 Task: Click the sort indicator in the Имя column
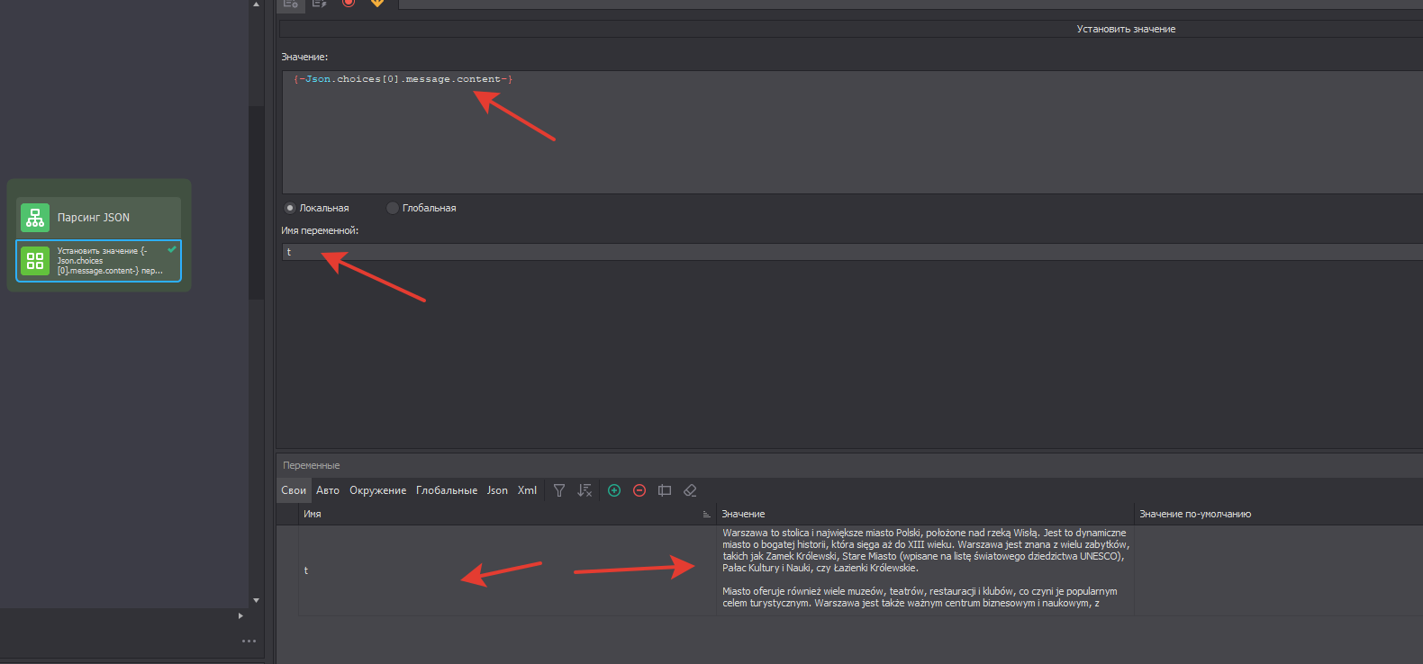[x=706, y=515]
